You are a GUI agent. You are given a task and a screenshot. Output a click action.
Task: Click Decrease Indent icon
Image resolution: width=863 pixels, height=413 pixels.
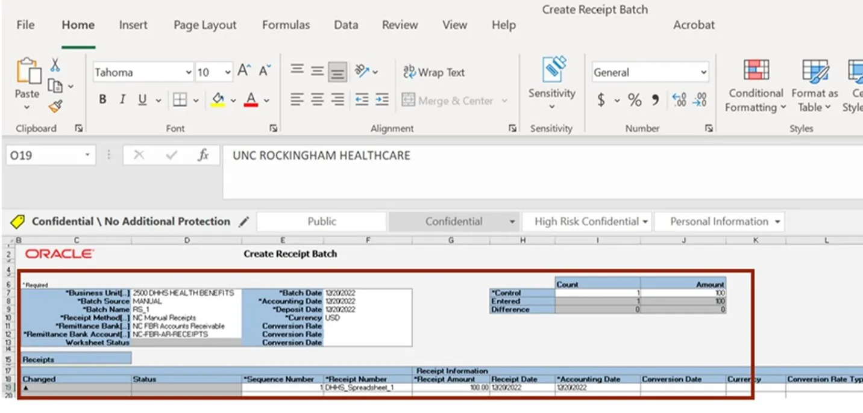pos(362,99)
